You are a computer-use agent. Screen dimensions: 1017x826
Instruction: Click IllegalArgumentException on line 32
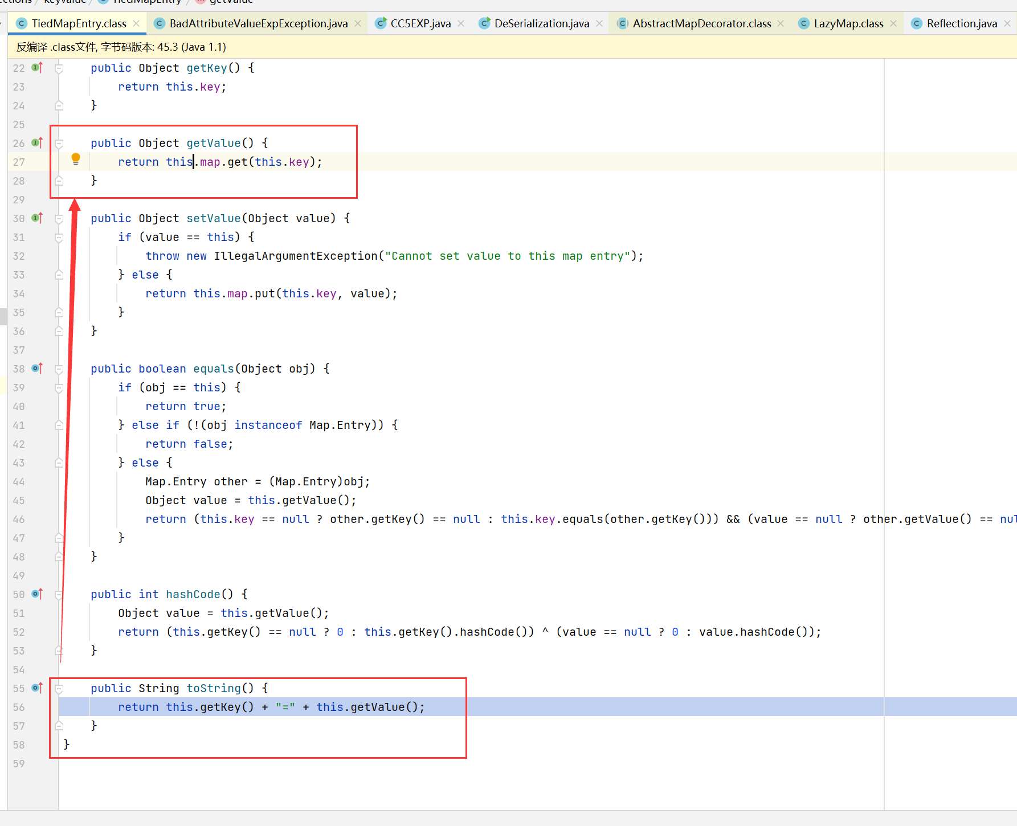(x=296, y=256)
